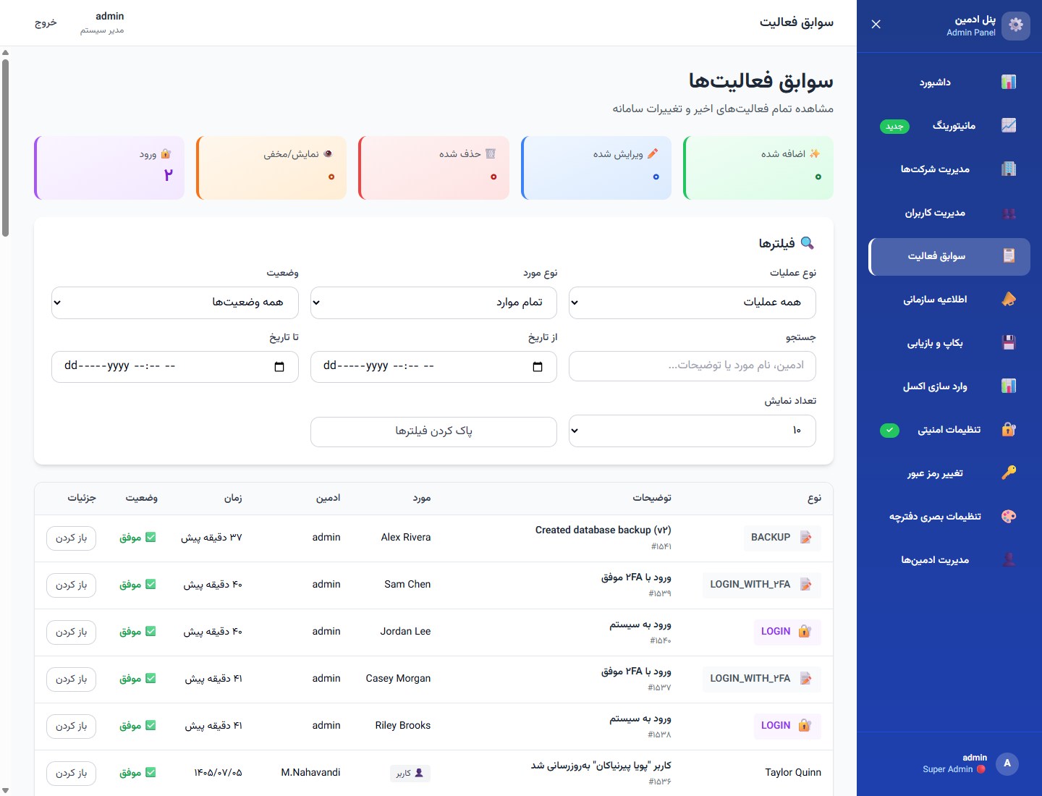Open داشبورد from the sidebar
Viewport: 1042px width, 796px height.
[x=949, y=82]
